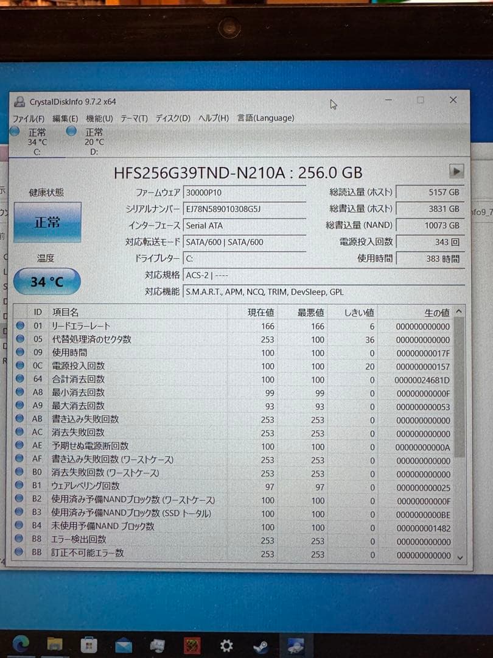This screenshot has height=658, width=493.
Task: Open Settings from the taskbar
Action: pyautogui.click(x=226, y=645)
